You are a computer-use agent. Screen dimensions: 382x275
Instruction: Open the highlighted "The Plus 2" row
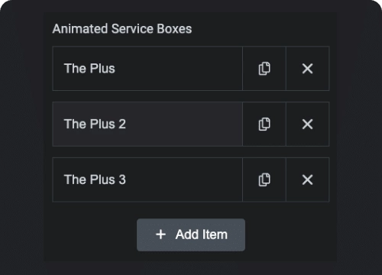point(147,125)
